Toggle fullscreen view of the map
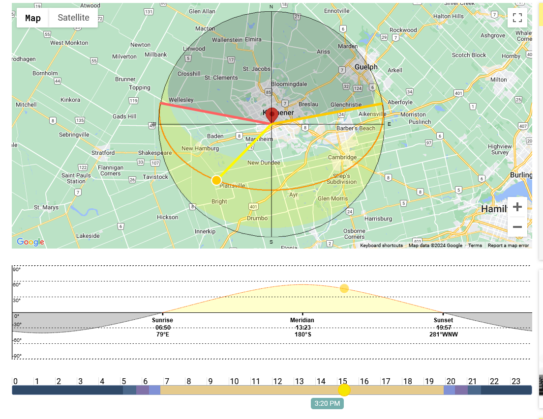Viewport: 543px width, 419px height. [x=517, y=18]
